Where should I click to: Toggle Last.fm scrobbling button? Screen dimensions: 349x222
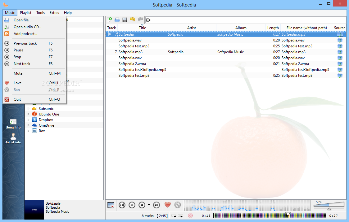click(190, 215)
